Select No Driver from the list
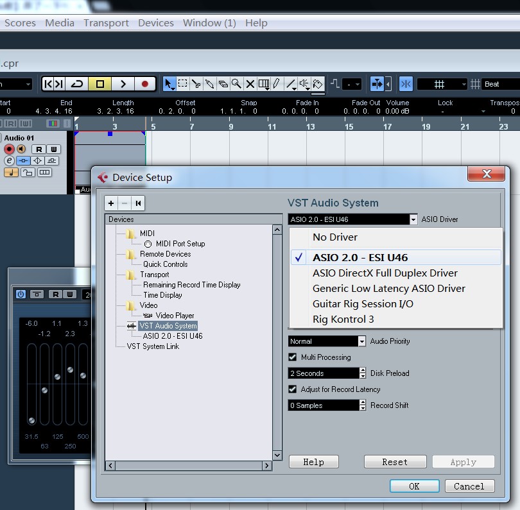 tap(335, 237)
